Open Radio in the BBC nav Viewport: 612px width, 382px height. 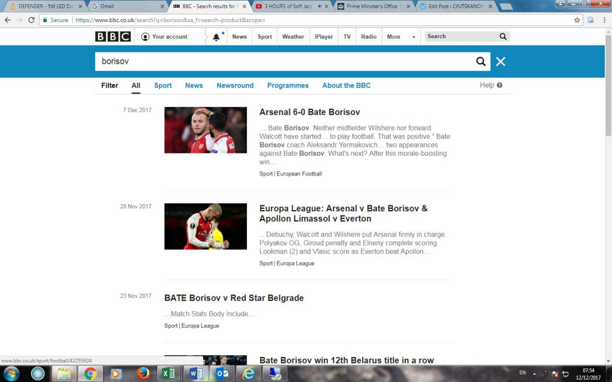pos(368,36)
